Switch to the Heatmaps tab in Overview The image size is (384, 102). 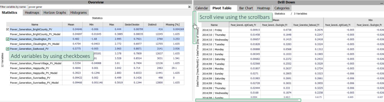coord(32,13)
